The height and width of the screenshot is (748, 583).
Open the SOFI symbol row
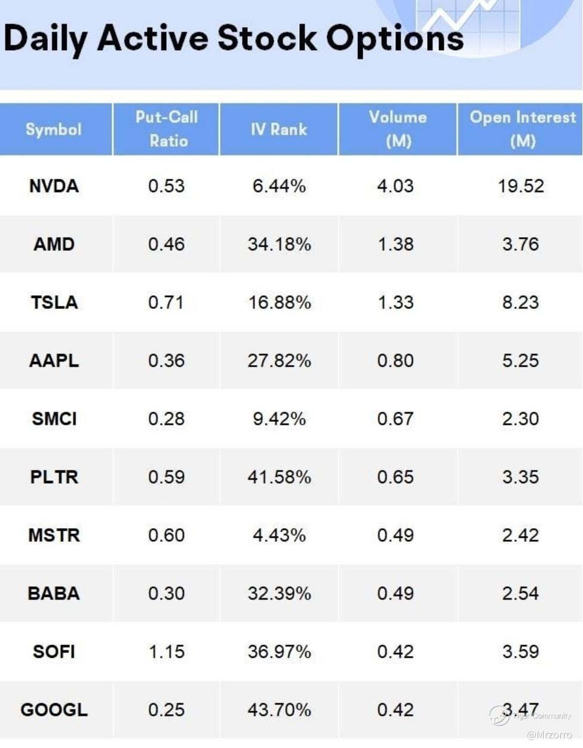pyautogui.click(x=54, y=651)
